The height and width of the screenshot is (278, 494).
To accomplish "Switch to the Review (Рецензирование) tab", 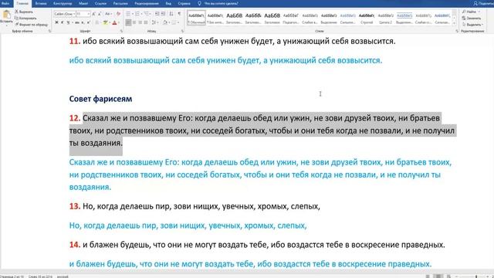I will pos(147,3).
